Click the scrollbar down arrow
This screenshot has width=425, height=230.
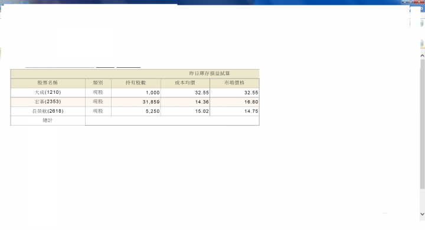tap(422, 214)
